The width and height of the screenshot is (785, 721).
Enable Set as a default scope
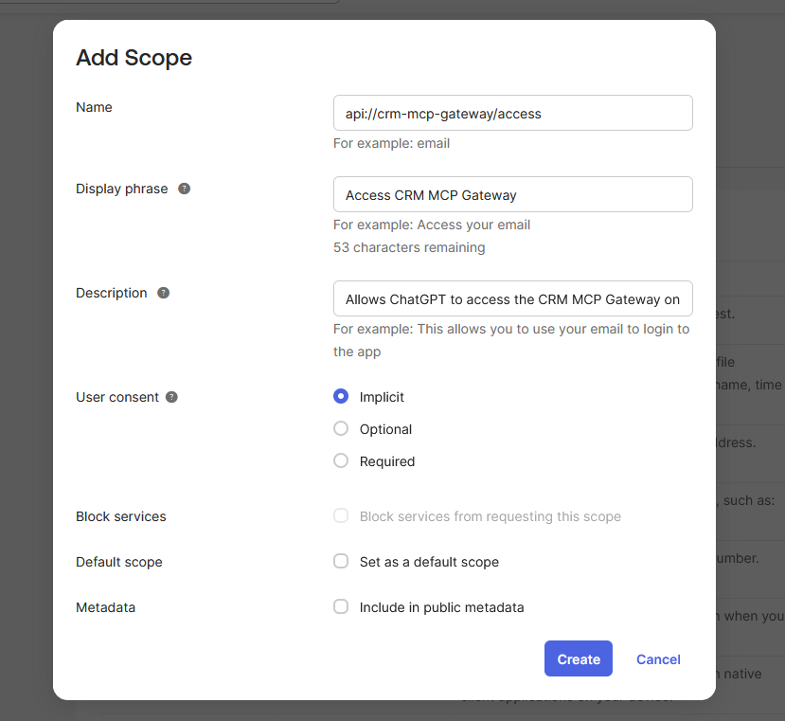tap(341, 561)
